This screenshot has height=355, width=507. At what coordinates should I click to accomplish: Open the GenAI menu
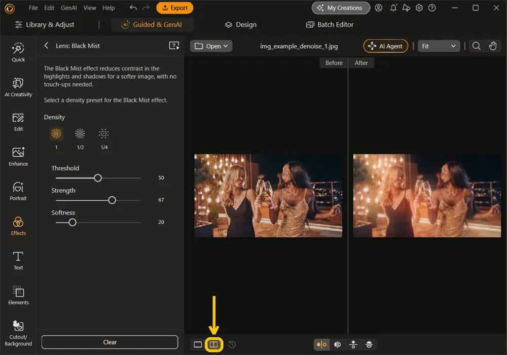[69, 8]
